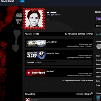The width and height of the screenshot is (101, 101).
Task: Open the Among the Sleep game banner
Action: [x=36, y=55]
